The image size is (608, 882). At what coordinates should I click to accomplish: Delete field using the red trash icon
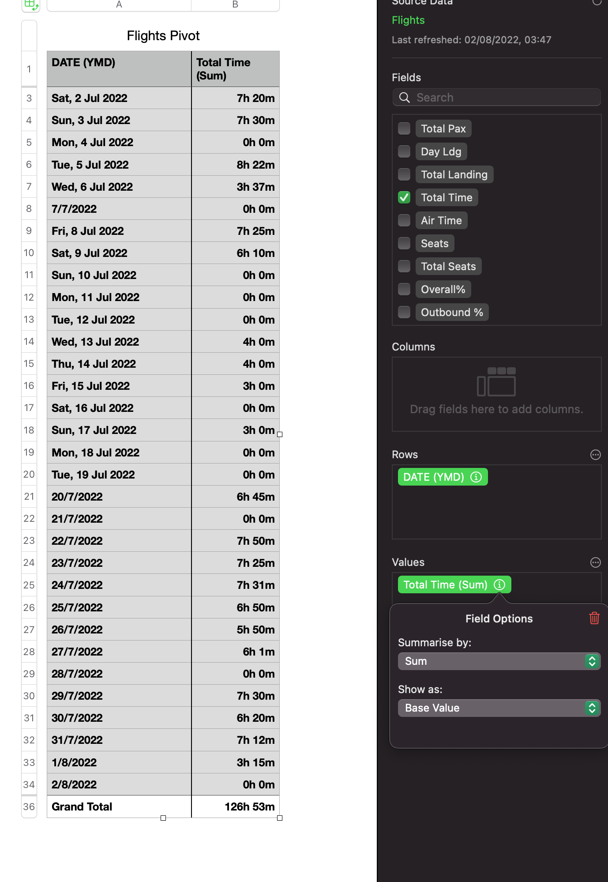594,618
